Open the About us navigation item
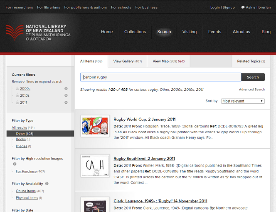This screenshot has height=212, width=276. [241, 32]
